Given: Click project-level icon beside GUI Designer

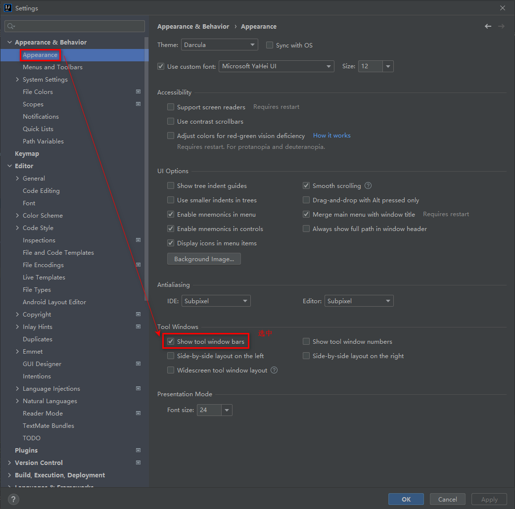Looking at the screenshot, I should tap(139, 364).
